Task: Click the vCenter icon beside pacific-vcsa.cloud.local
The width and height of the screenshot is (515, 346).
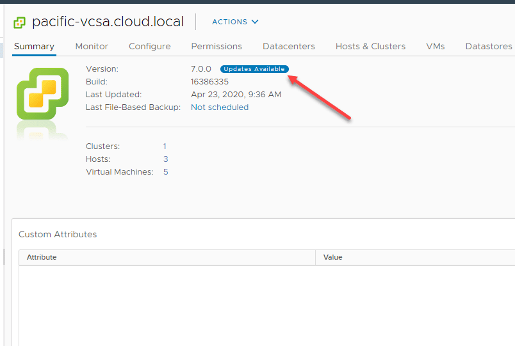Action: 20,22
